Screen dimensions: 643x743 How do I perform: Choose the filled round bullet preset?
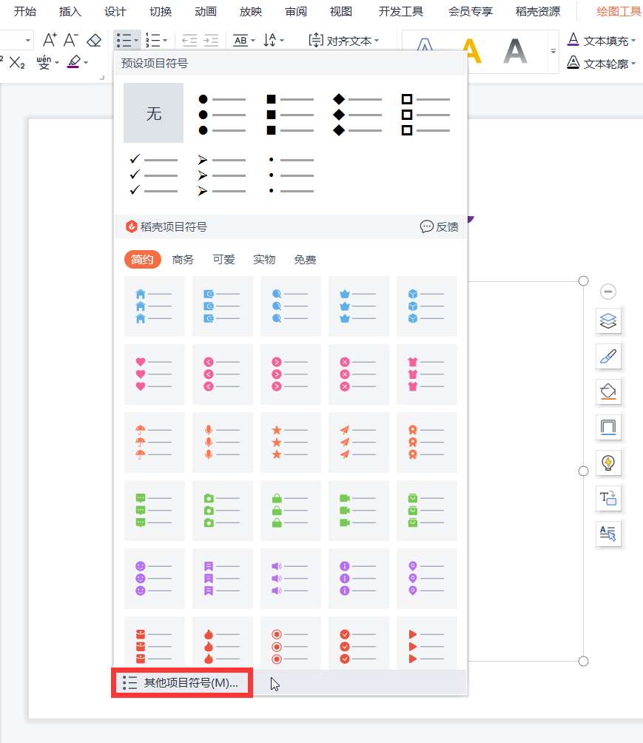(222, 114)
